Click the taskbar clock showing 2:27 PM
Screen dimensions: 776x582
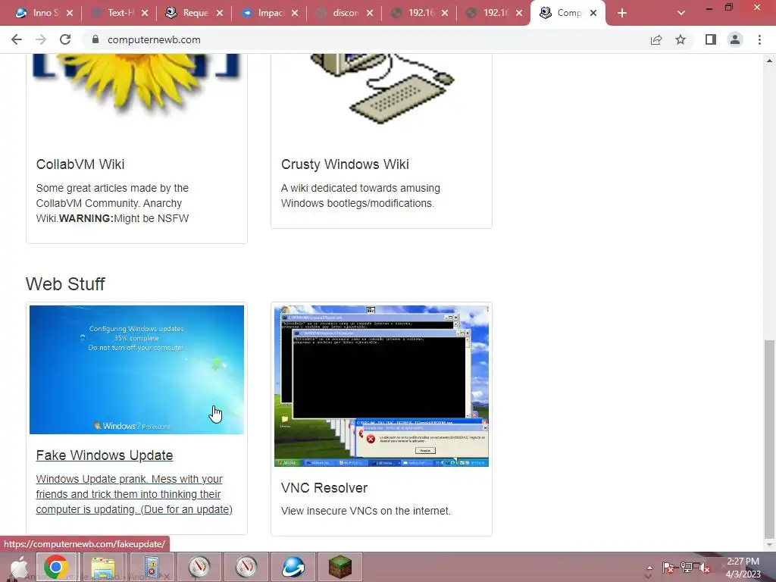743,568
